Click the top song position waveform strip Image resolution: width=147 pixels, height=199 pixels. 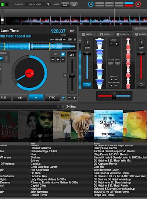tap(76, 17)
